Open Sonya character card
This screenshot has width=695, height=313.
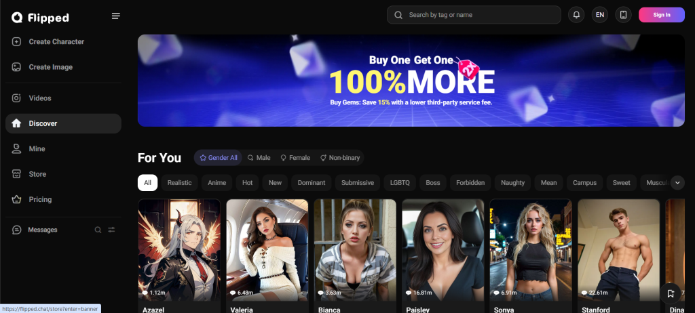coord(531,256)
